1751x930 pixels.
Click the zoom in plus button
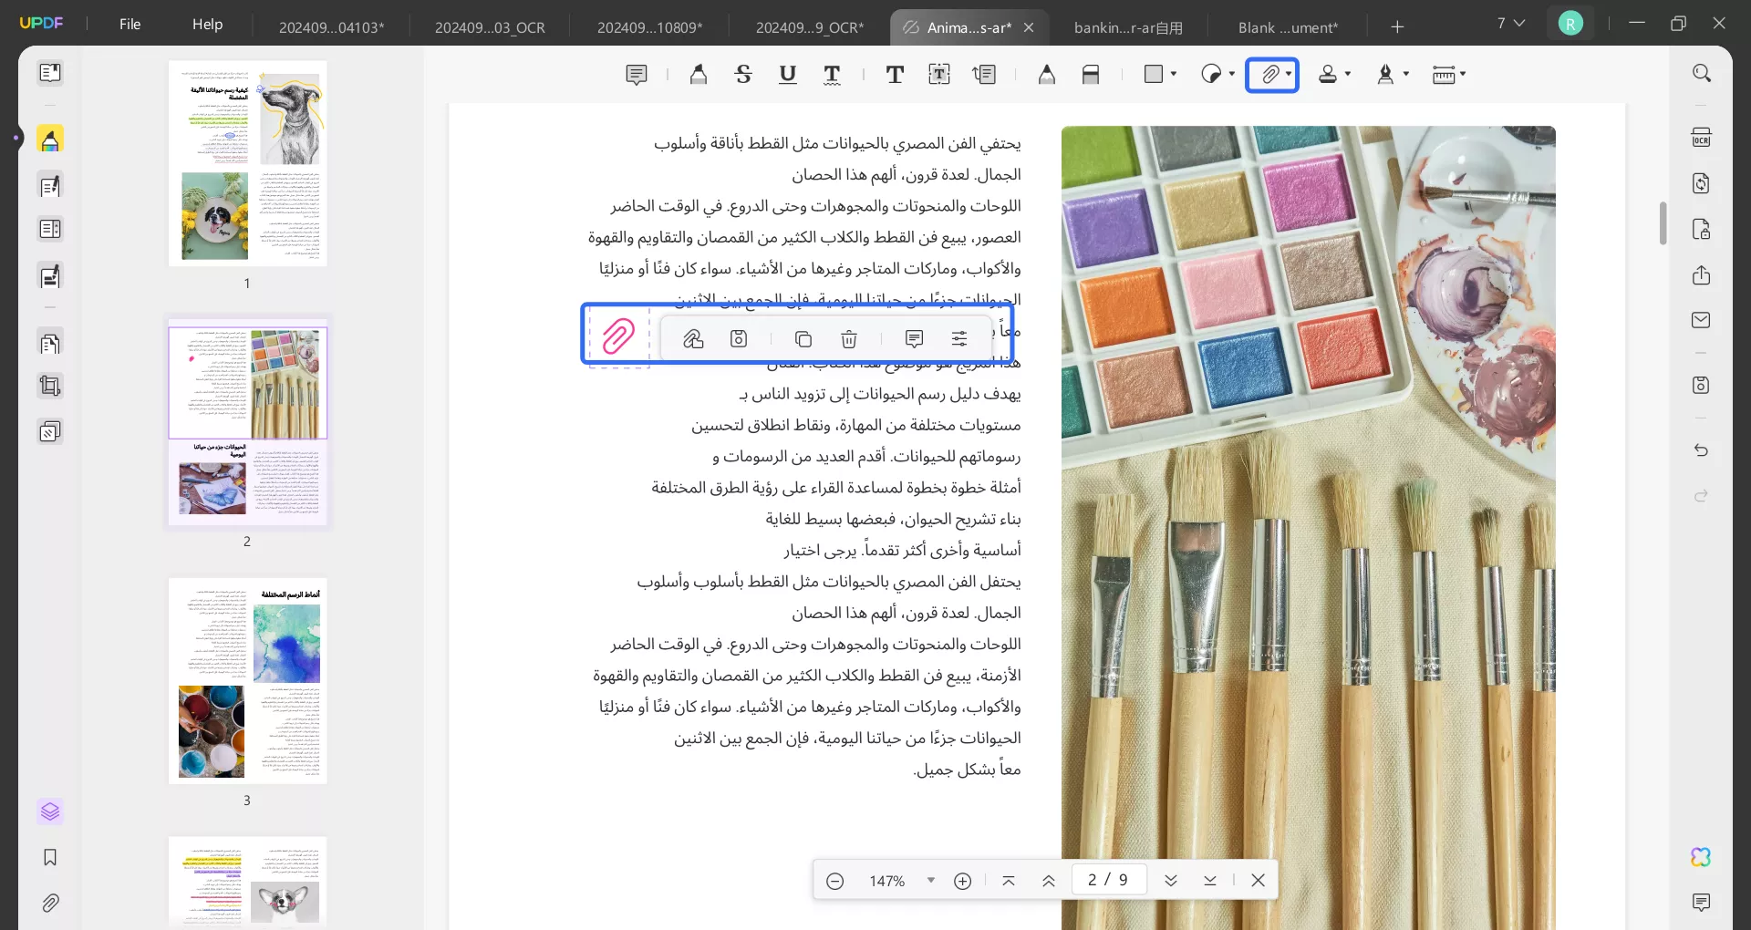click(x=962, y=881)
